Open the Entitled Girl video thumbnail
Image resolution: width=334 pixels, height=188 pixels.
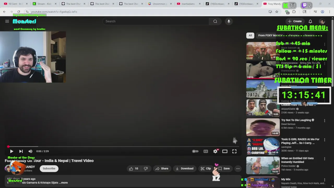coord(263,165)
